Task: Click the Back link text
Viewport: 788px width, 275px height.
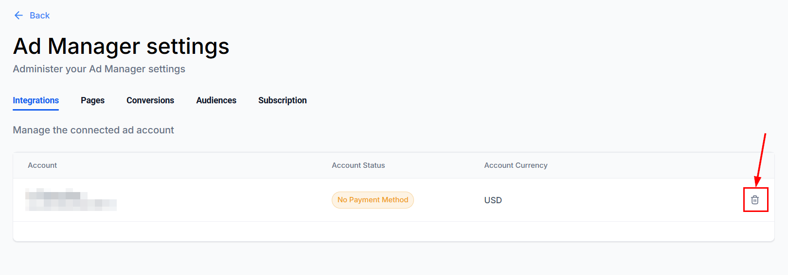Action: 39,16
